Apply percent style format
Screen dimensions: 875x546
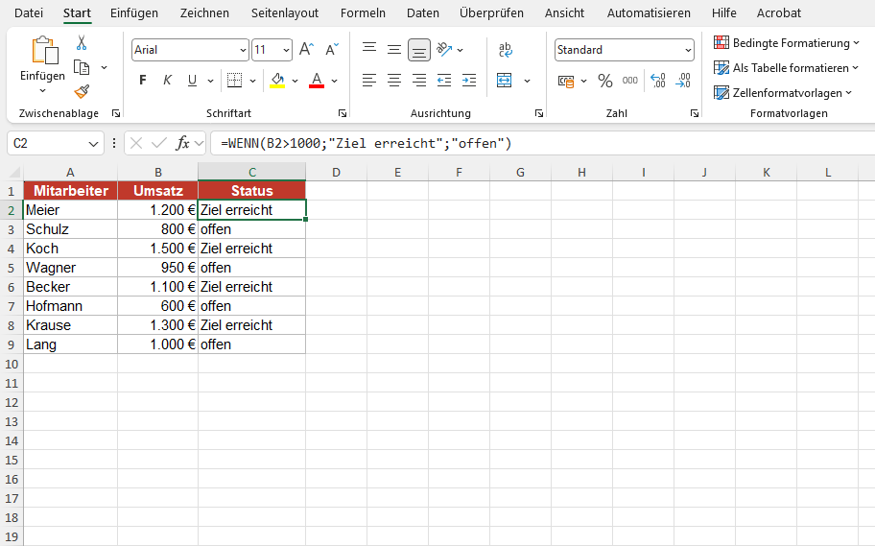604,81
